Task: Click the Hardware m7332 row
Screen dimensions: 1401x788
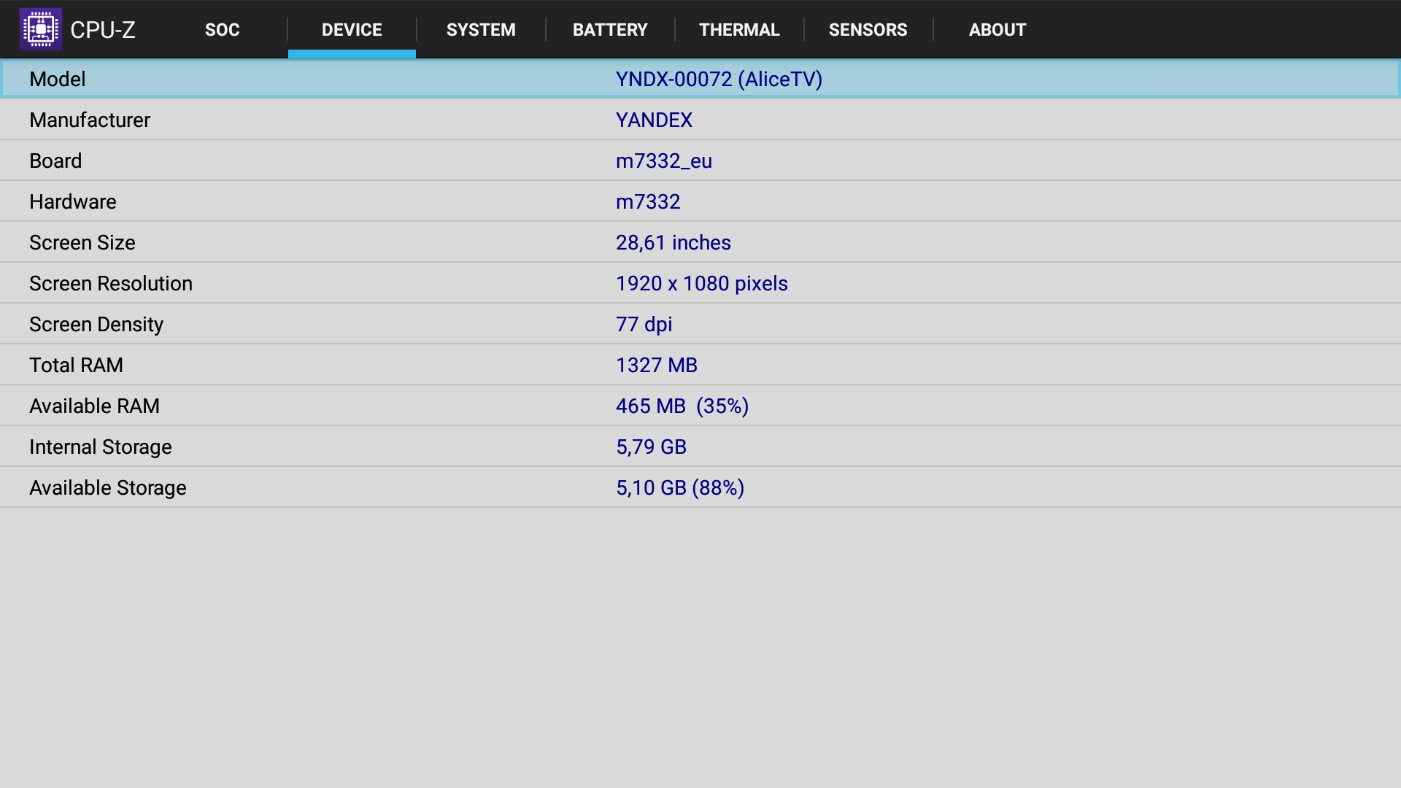Action: [x=700, y=201]
